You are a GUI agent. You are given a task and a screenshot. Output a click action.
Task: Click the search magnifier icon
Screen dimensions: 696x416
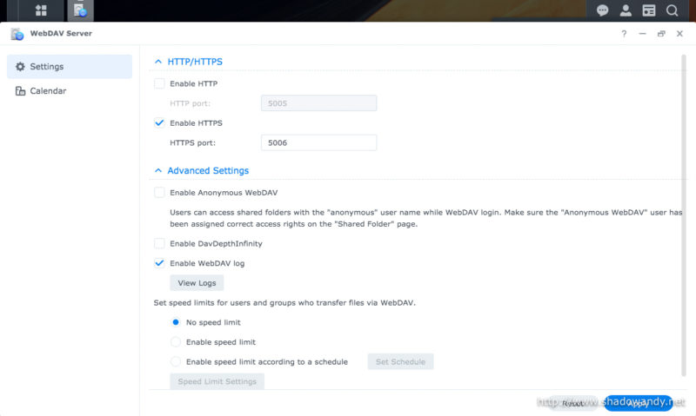tap(672, 10)
